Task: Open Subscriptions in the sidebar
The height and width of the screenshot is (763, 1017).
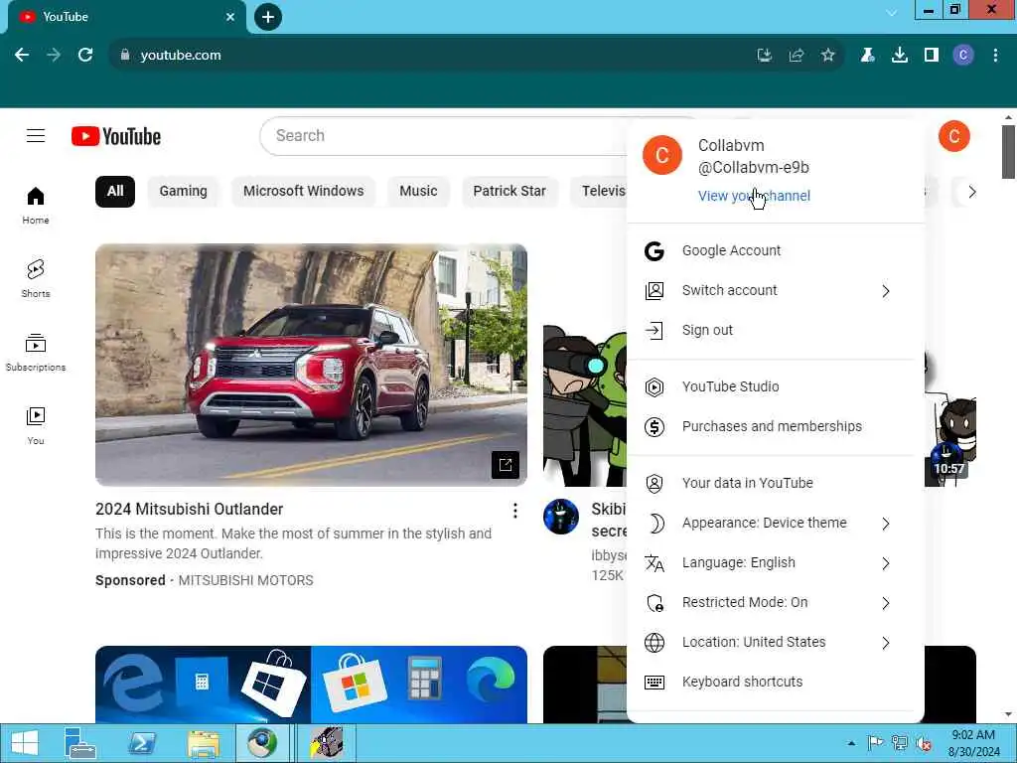Action: 36,353
